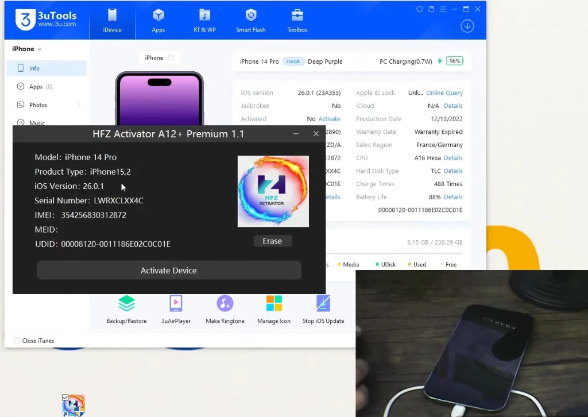Select Photos in the left sidebar
The image size is (588, 417).
click(x=47, y=105)
